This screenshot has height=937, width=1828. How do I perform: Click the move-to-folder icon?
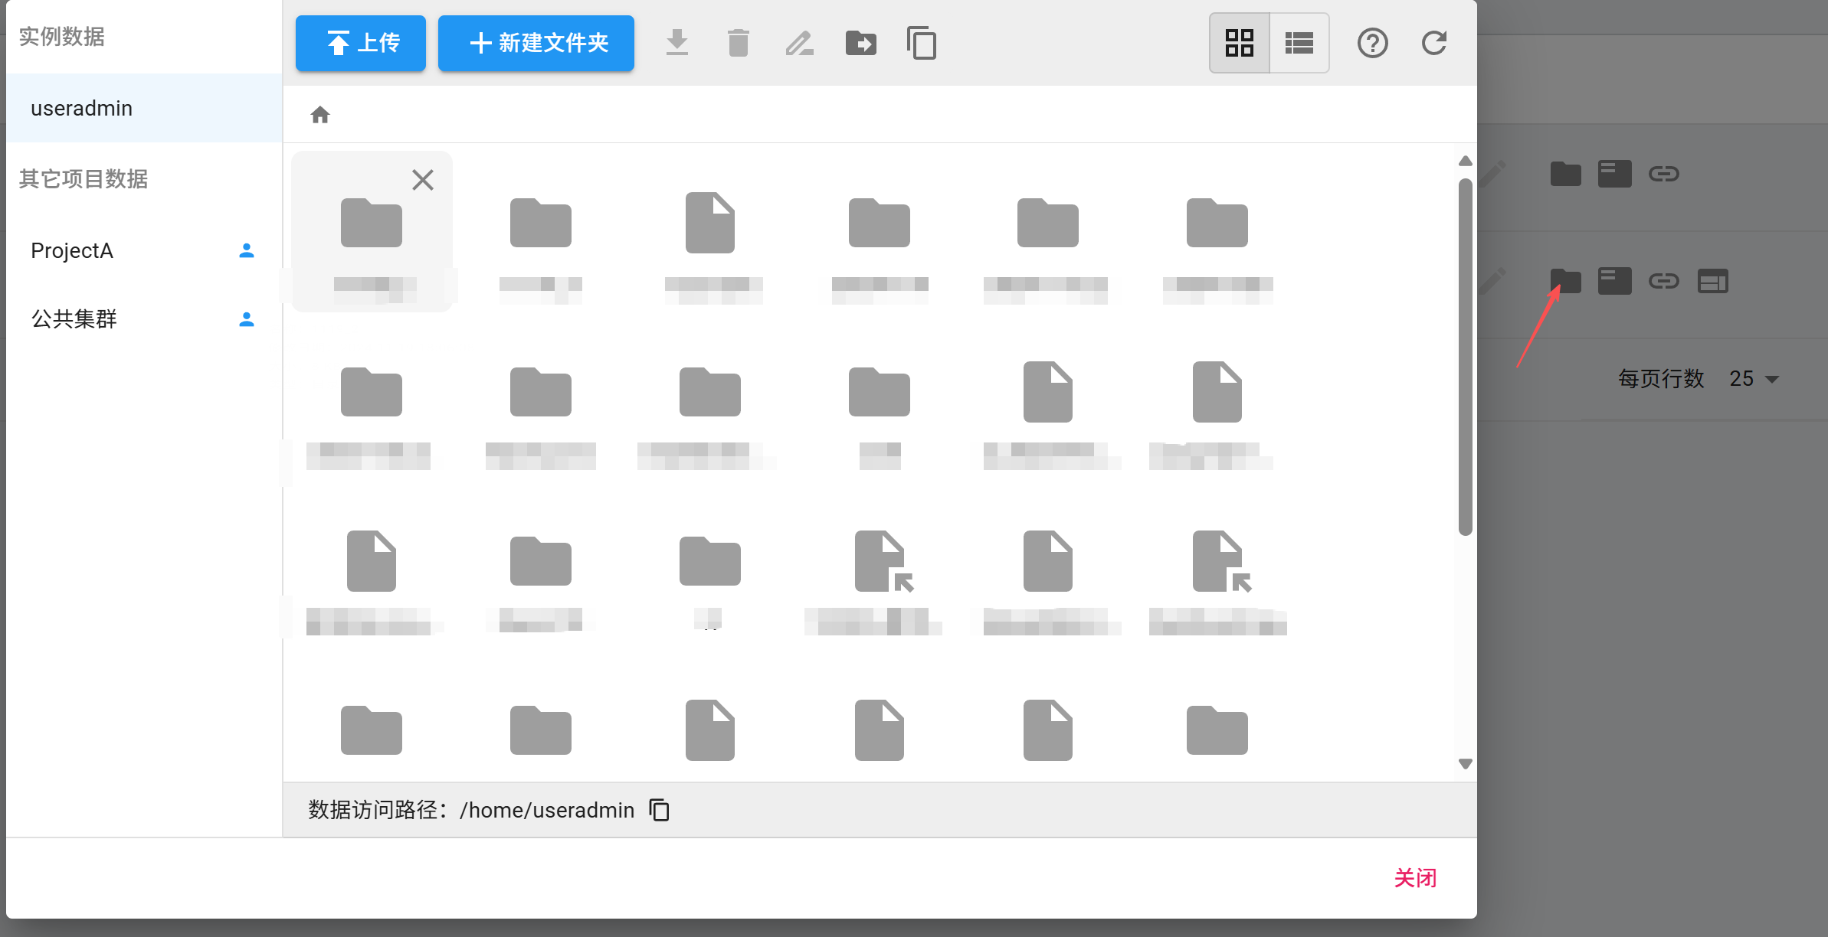[860, 44]
